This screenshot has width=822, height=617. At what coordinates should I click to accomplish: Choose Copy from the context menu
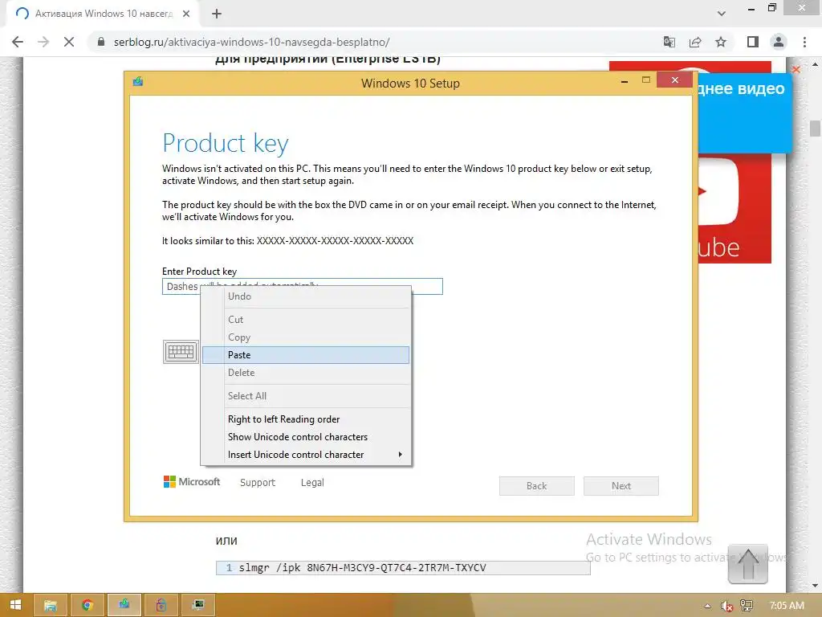pyautogui.click(x=306, y=337)
